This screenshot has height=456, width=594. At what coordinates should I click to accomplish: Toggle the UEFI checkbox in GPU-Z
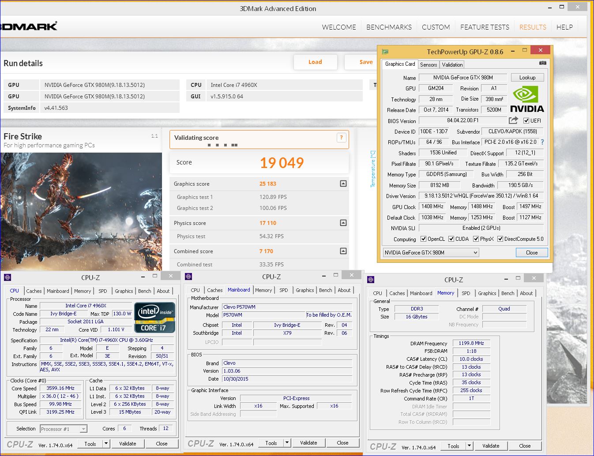(x=526, y=121)
